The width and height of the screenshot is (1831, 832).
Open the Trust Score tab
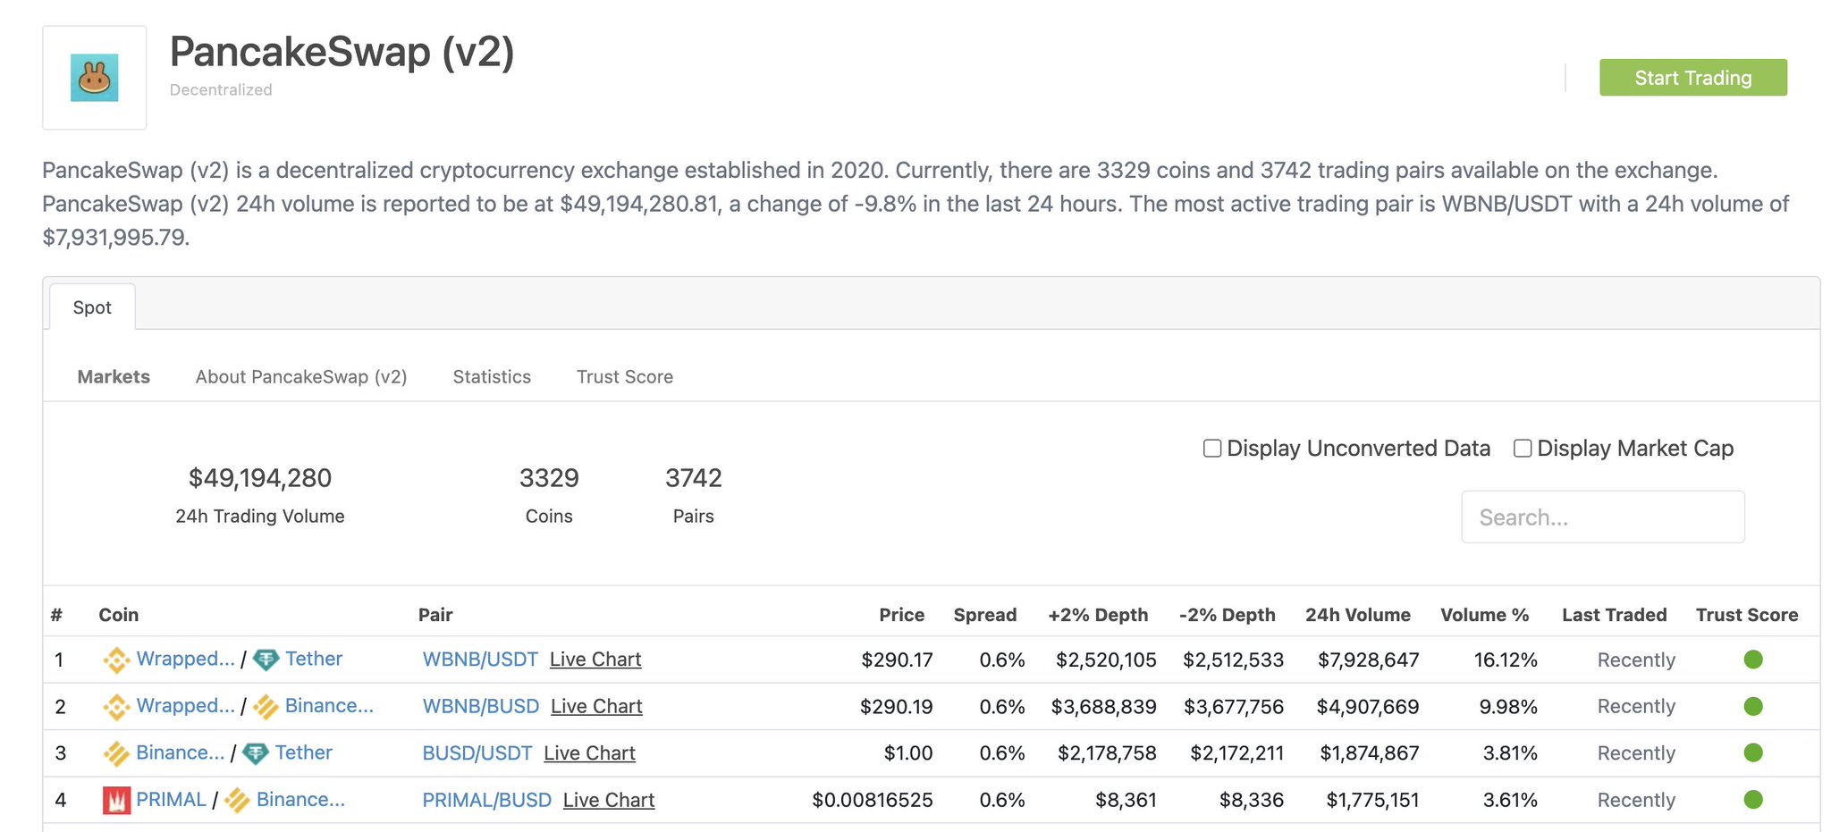[624, 376]
